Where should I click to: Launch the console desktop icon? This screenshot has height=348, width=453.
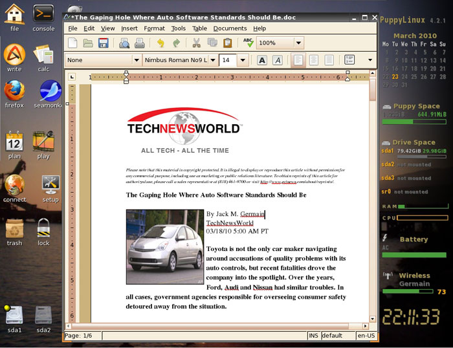pyautogui.click(x=43, y=17)
